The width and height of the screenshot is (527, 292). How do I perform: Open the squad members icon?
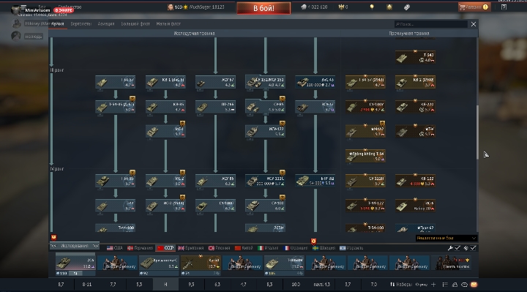[x=455, y=285]
